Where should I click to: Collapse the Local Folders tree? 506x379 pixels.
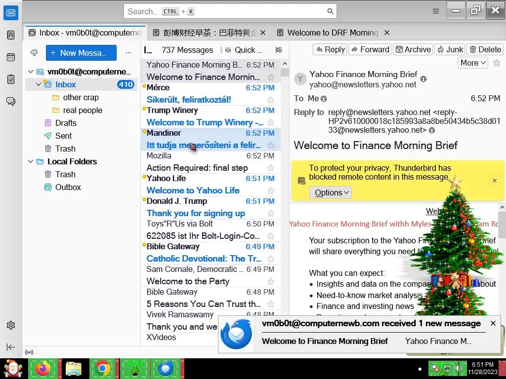pyautogui.click(x=30, y=161)
